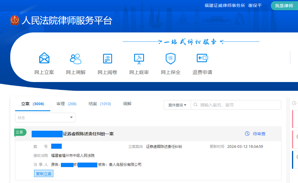The height and width of the screenshot is (183, 298).
Task: Open 网上调解 online mediation icon
Action: [x=76, y=58]
